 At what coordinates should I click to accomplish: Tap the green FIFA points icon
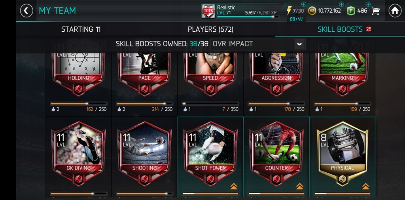click(351, 11)
